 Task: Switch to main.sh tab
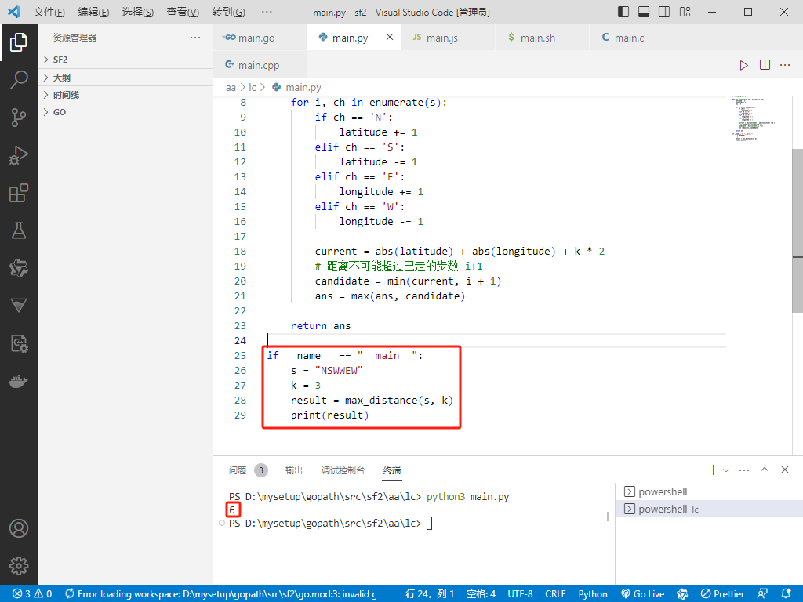(x=543, y=38)
